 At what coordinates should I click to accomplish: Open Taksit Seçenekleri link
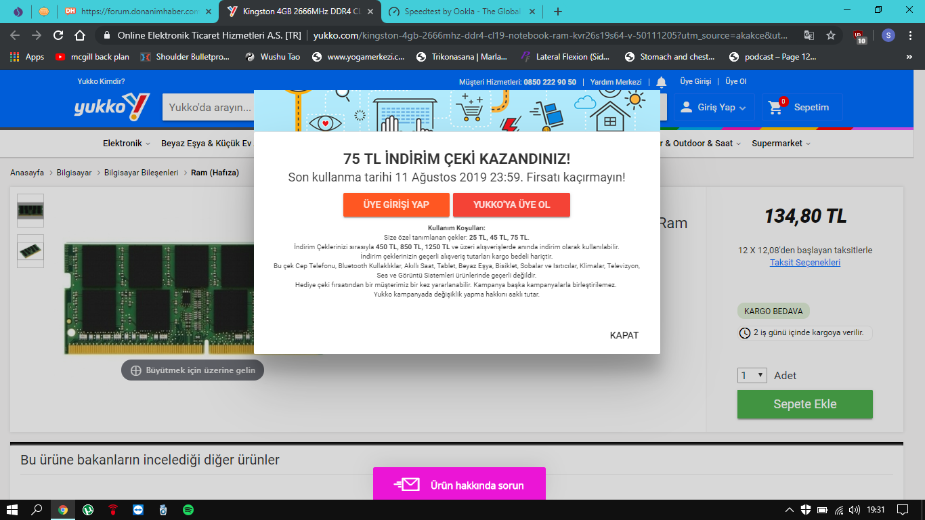pos(805,262)
